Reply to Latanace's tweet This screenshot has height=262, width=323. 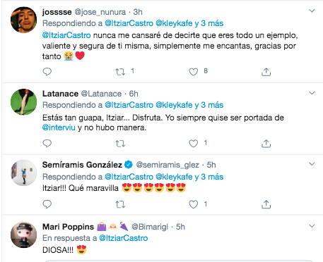point(47,143)
